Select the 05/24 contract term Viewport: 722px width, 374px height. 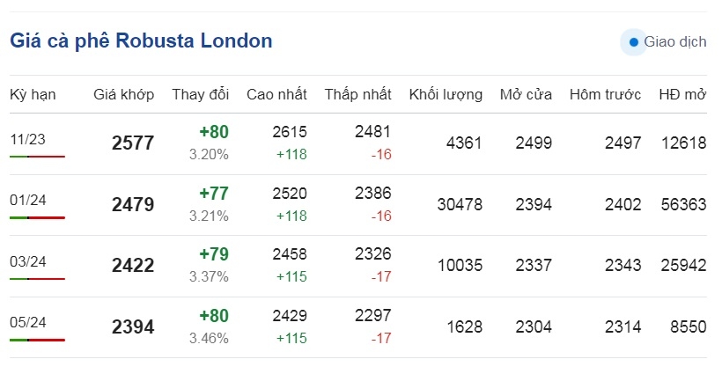click(x=27, y=322)
